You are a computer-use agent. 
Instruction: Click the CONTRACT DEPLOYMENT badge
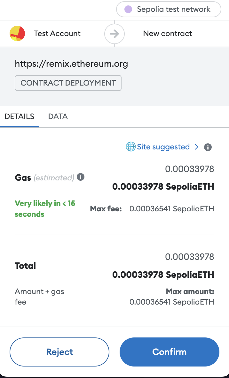(x=68, y=83)
